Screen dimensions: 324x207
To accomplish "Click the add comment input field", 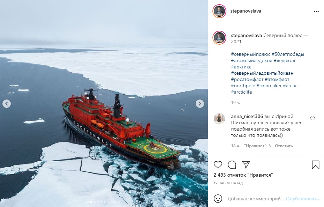I will 256,199.
